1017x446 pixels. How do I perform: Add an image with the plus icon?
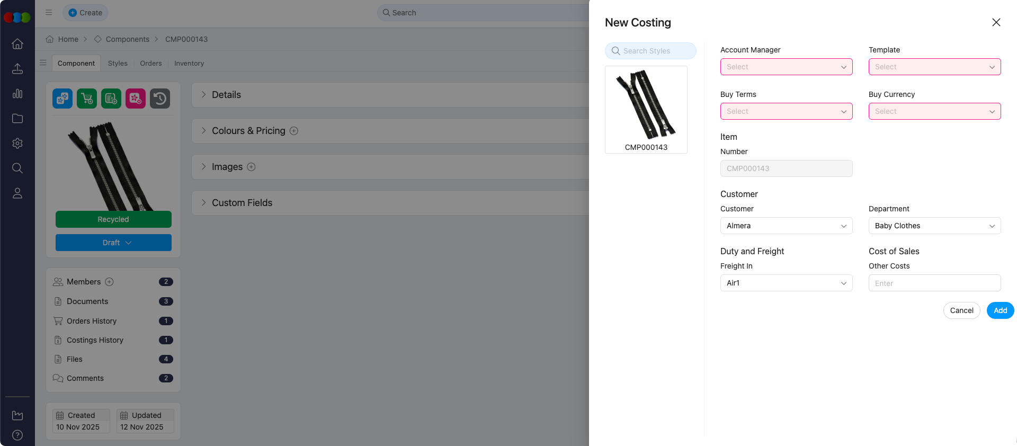click(x=252, y=167)
